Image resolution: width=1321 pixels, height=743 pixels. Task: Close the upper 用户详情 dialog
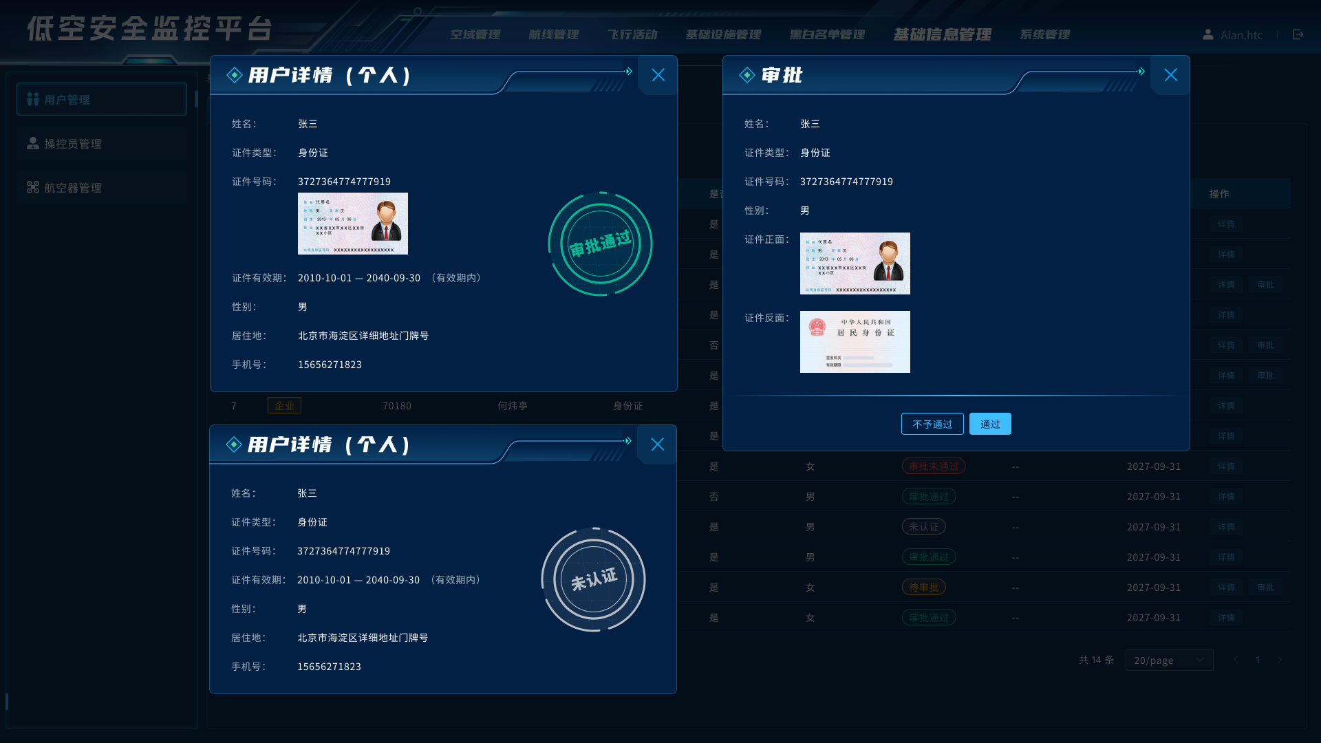[x=658, y=75]
